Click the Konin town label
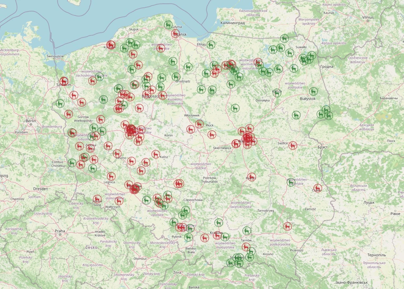Screen dimensions: 404x289 pos(169,135)
